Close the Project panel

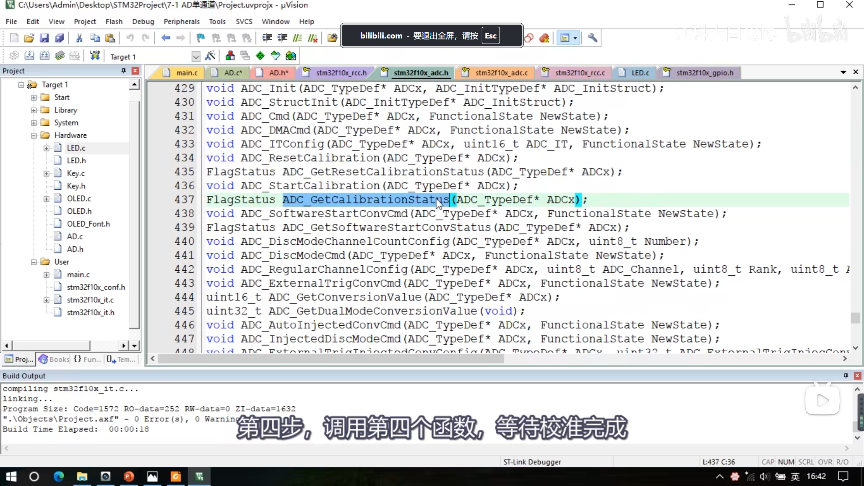[135, 71]
